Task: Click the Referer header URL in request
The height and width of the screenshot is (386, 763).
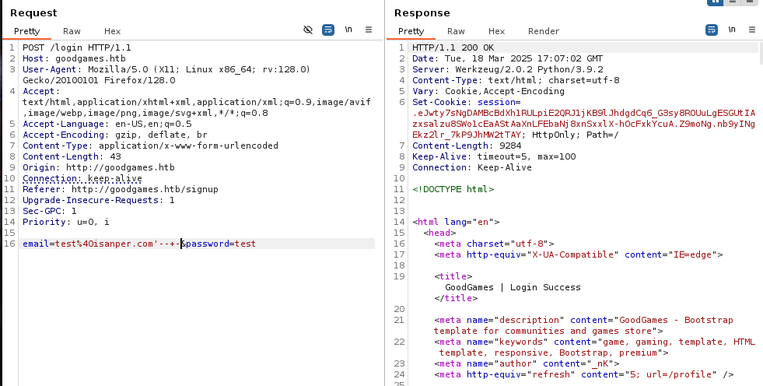Action: (144, 189)
